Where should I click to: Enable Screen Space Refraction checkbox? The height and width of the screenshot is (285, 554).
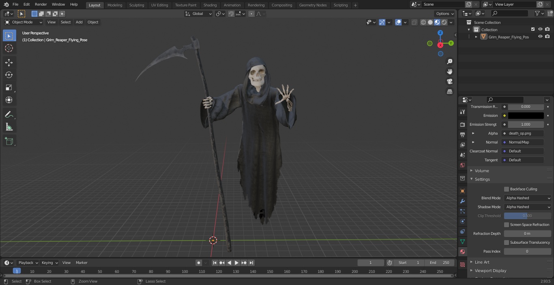[507, 225]
